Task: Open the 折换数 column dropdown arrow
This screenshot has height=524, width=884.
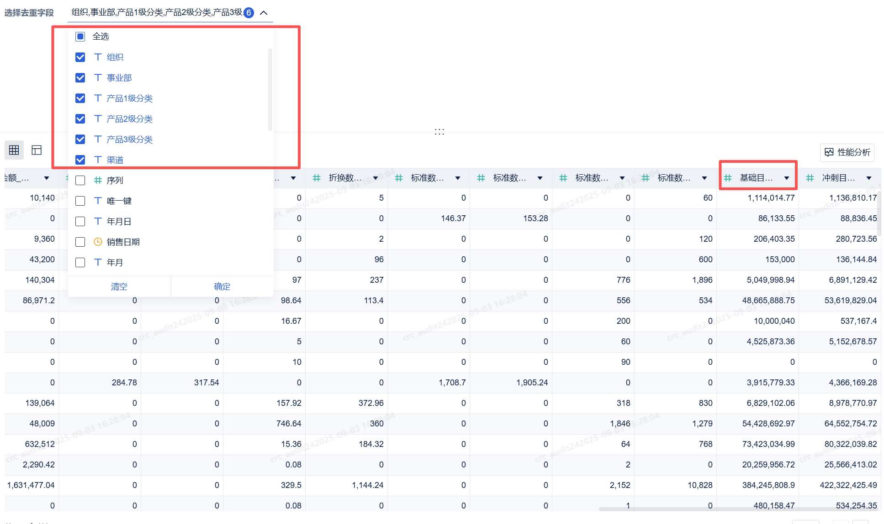Action: tap(376, 178)
